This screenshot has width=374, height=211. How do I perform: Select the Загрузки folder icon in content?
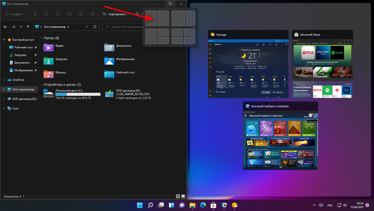coord(49,61)
